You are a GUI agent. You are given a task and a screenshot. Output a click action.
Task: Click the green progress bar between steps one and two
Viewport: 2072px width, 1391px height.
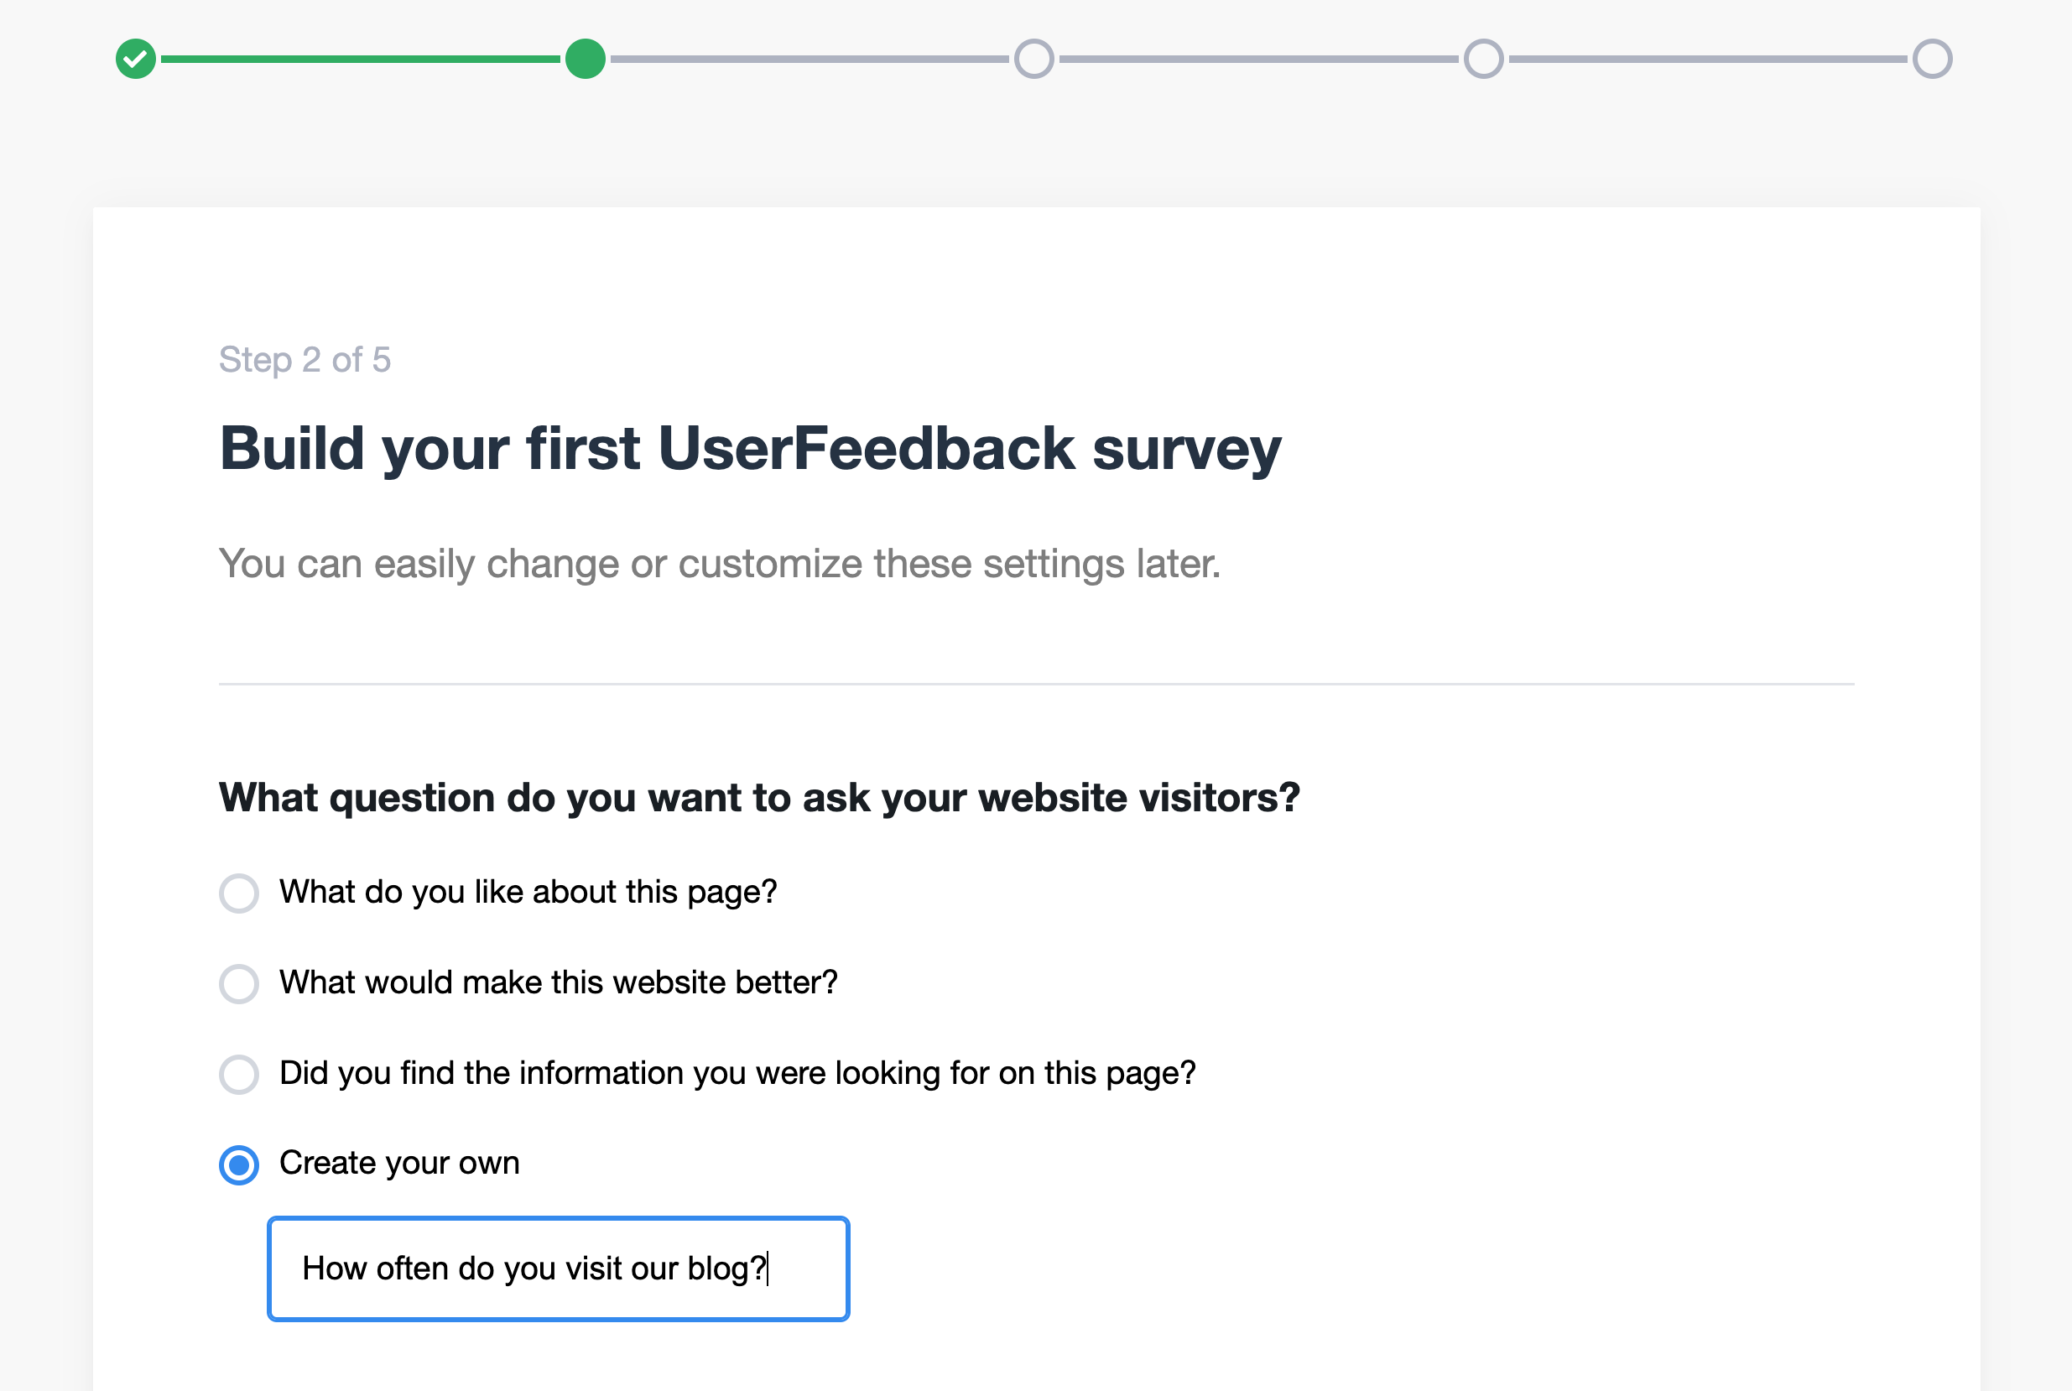(x=360, y=59)
